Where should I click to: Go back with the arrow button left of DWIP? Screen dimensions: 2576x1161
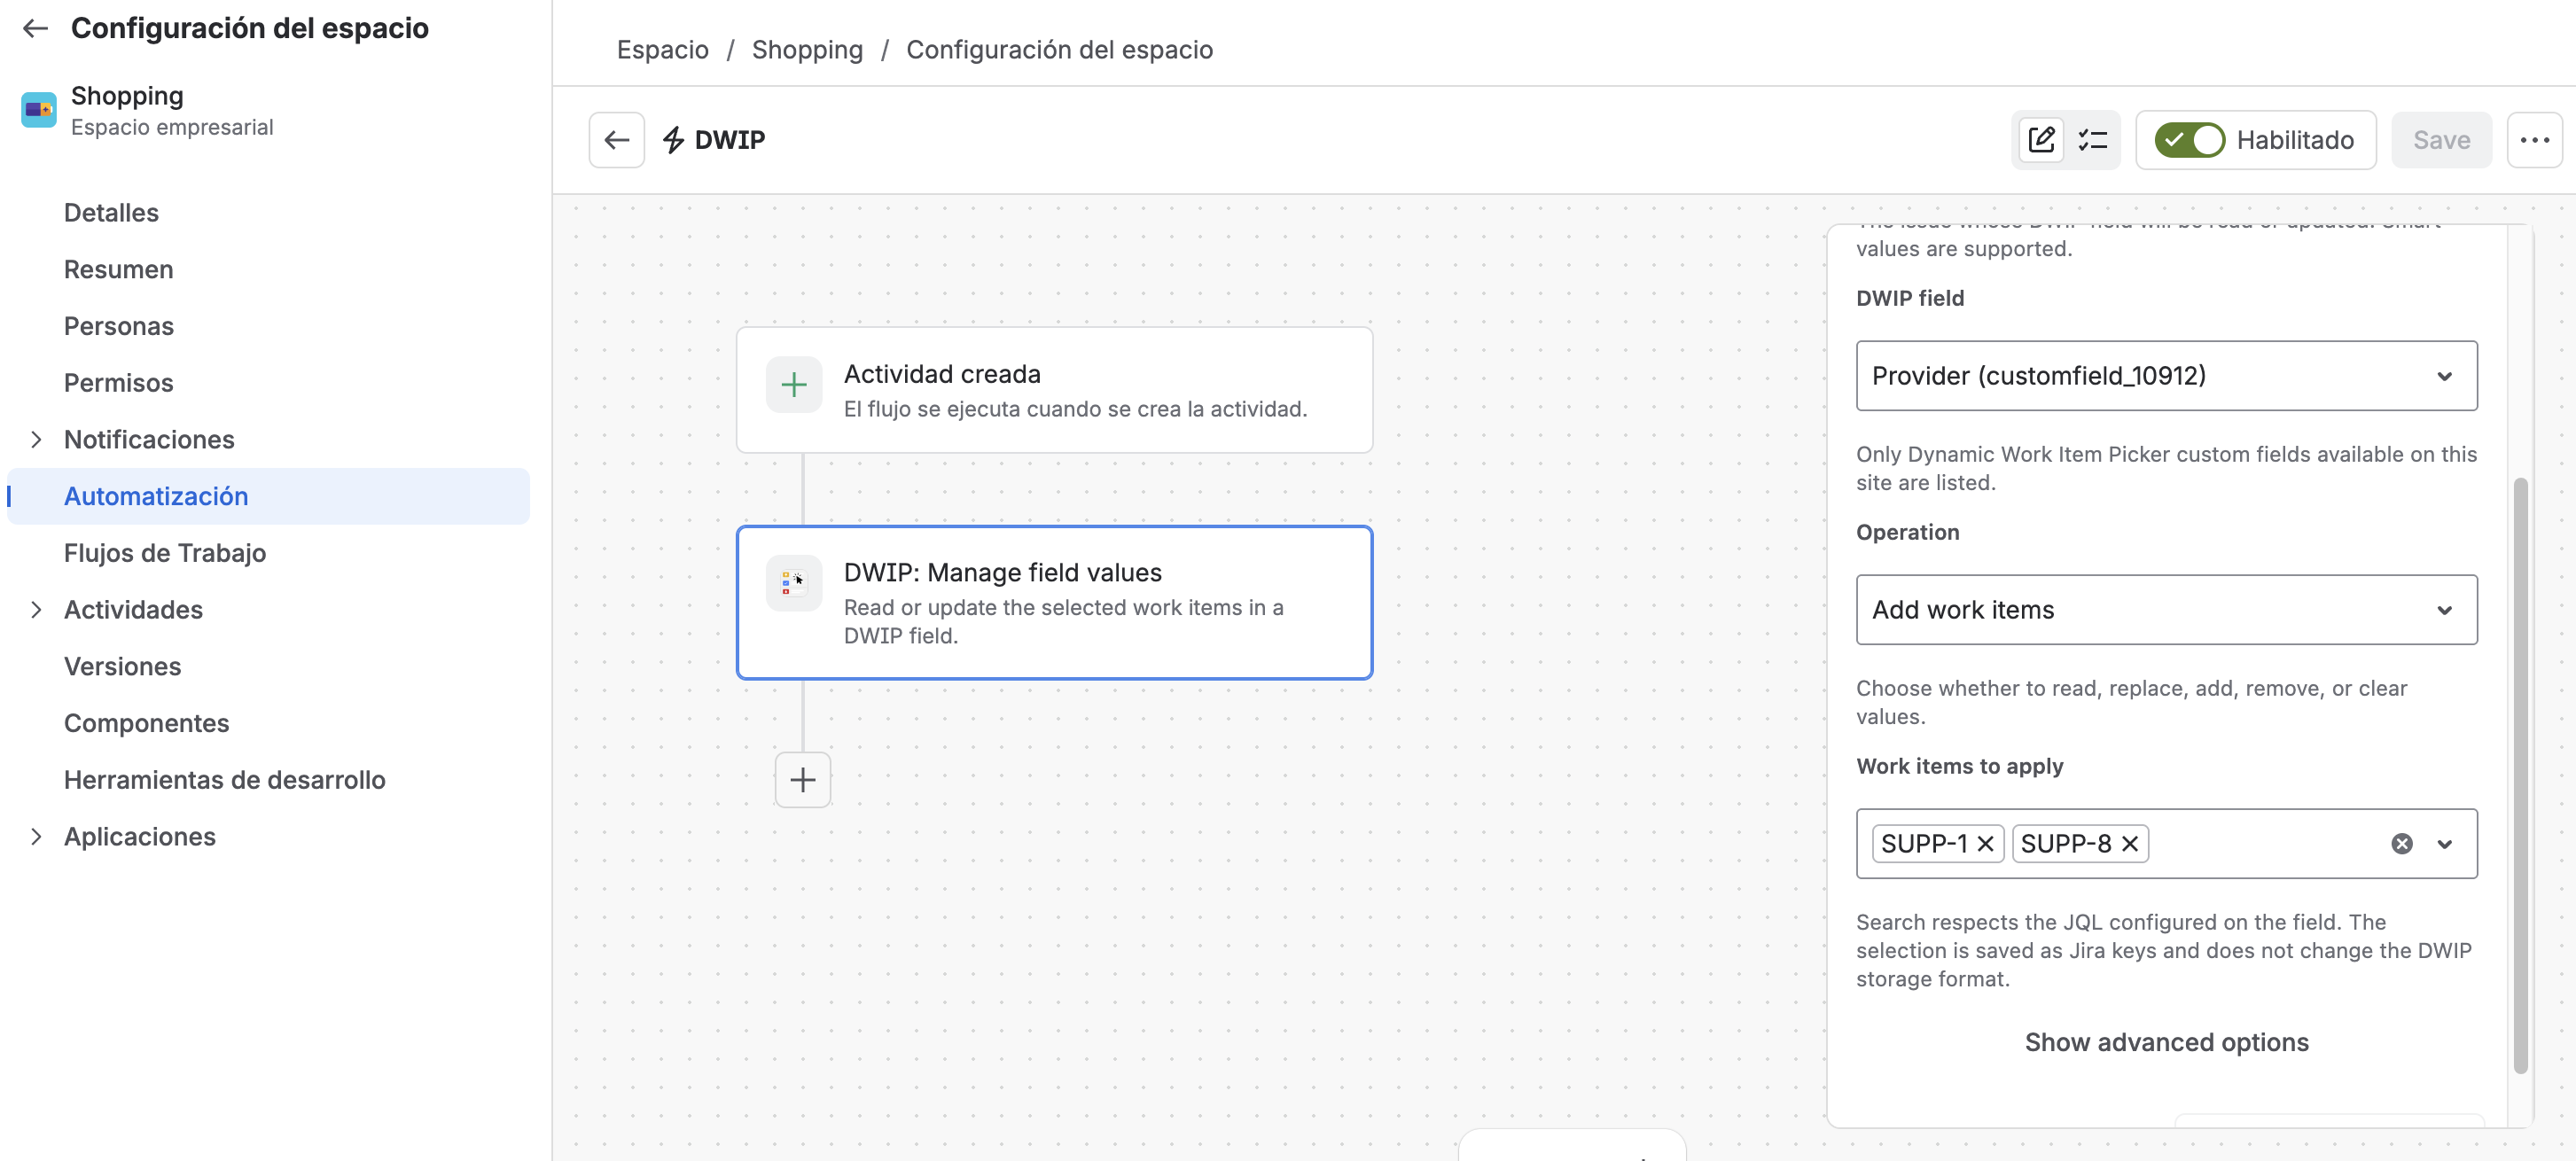pos(616,140)
